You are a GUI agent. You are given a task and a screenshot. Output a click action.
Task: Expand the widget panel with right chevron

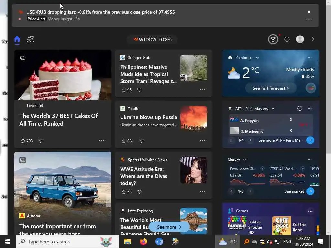(x=313, y=39)
